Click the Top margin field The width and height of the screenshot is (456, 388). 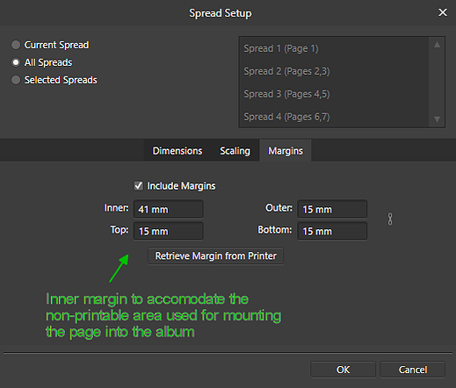coord(169,231)
